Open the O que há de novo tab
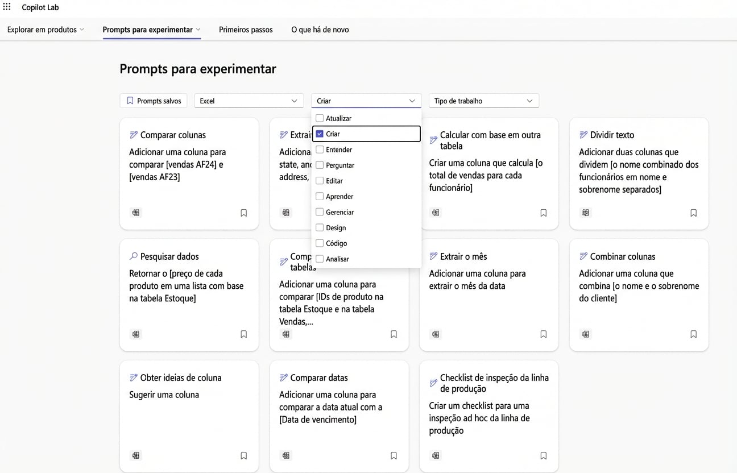 click(x=320, y=29)
